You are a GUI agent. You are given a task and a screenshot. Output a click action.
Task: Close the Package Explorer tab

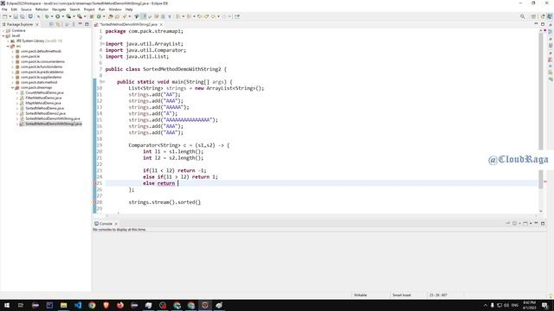coord(37,24)
